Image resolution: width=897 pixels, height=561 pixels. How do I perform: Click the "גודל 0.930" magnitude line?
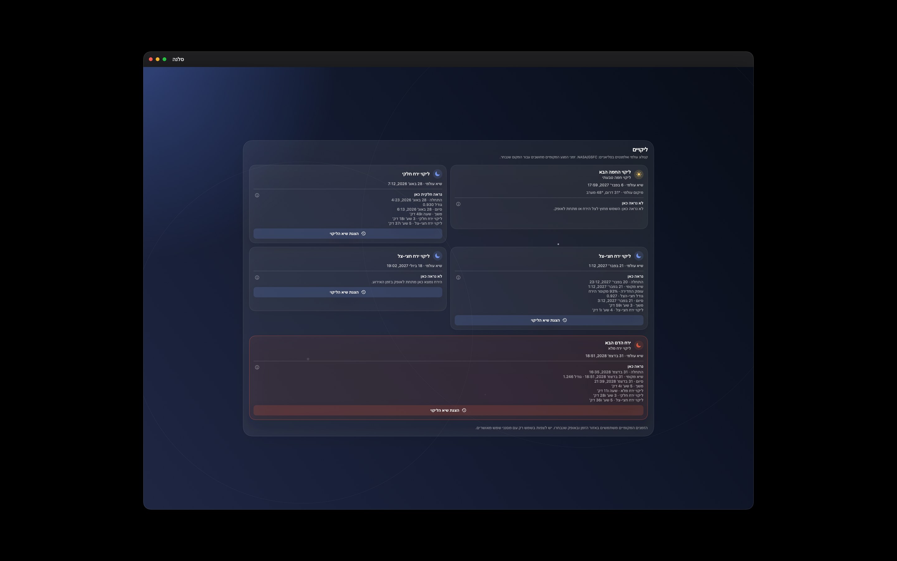pos(432,205)
